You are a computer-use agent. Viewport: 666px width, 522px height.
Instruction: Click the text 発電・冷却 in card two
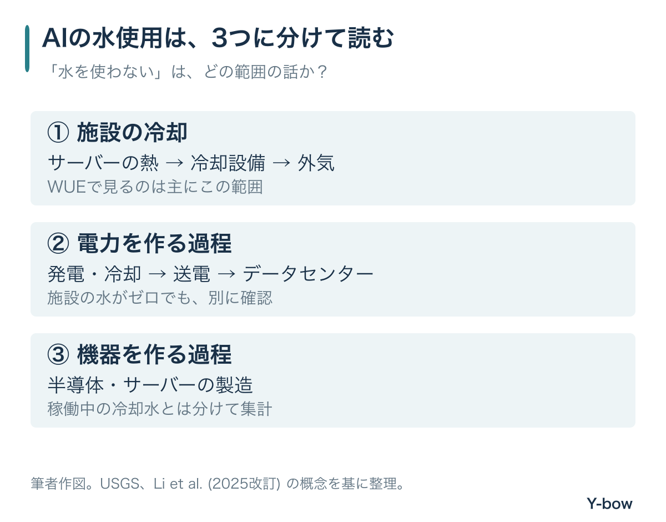pyautogui.click(x=95, y=274)
